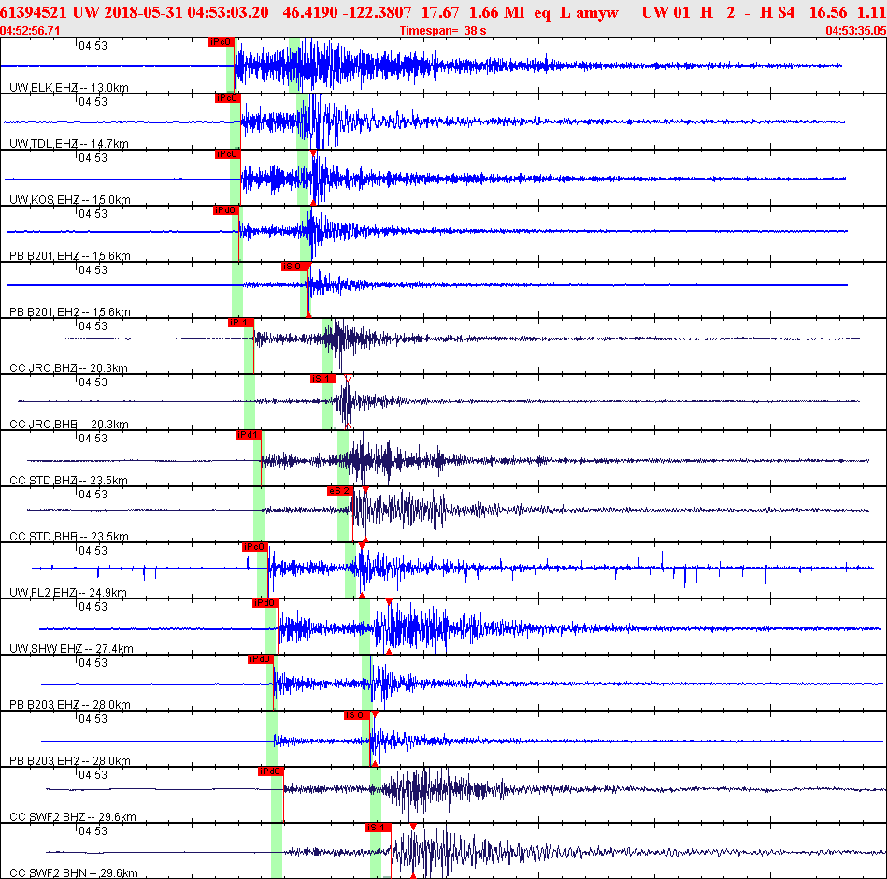
Task: Click the CC JRO BHZ -- 20.3km label
Action: [68, 367]
